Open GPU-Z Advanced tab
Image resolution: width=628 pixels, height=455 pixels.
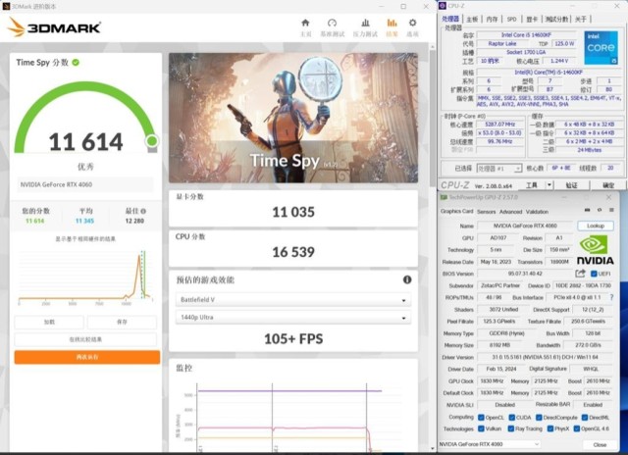(x=510, y=212)
